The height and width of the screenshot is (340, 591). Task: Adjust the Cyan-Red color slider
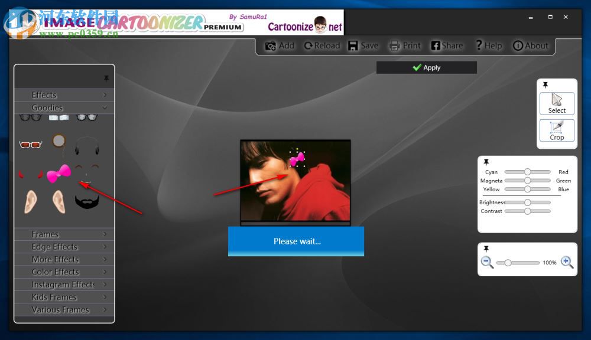click(x=527, y=172)
